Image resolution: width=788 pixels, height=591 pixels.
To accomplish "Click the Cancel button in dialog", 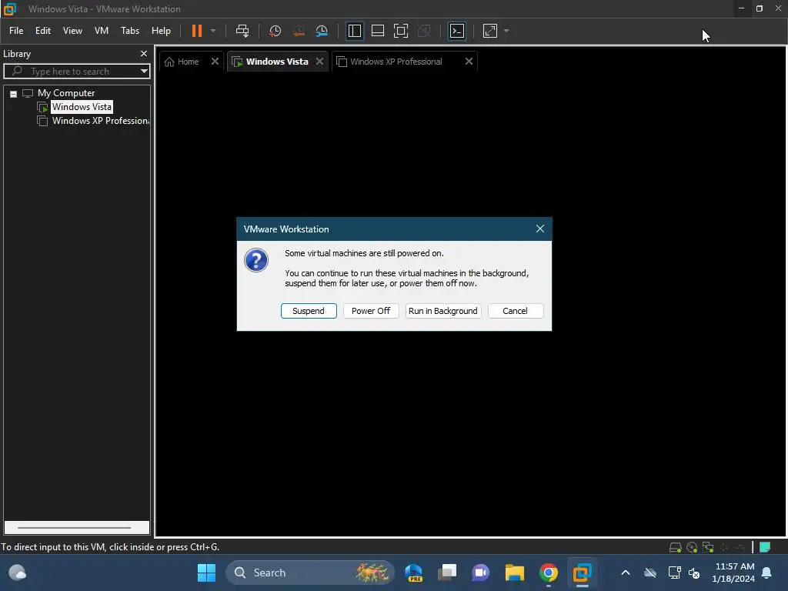I will tap(516, 311).
